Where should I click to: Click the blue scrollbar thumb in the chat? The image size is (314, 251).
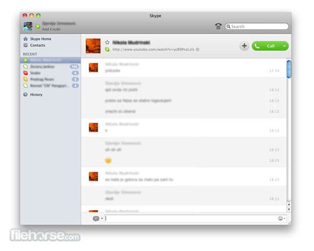pos(289,69)
